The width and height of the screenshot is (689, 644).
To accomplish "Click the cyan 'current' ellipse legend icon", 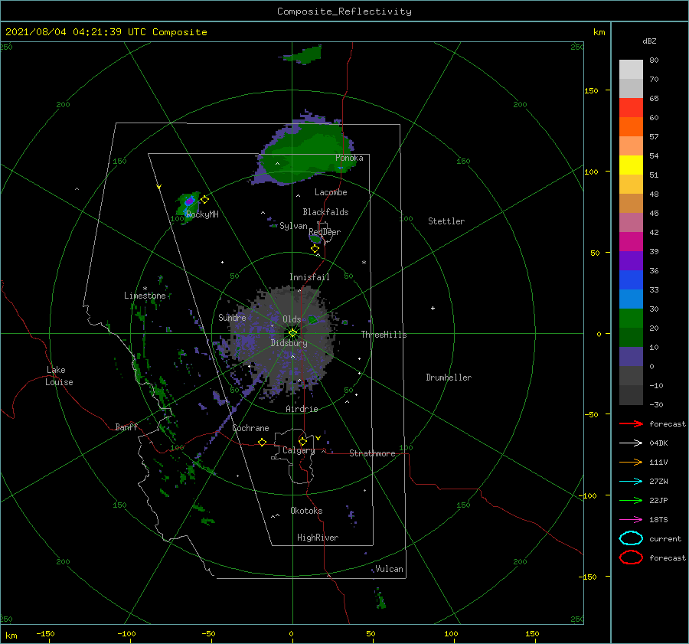I will (x=631, y=538).
